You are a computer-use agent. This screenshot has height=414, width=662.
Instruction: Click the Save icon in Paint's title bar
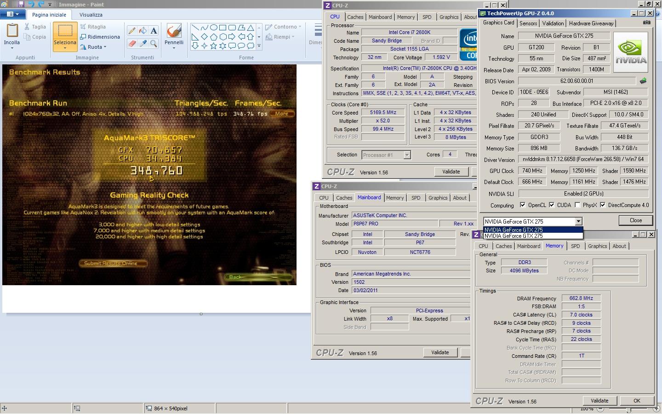click(x=21, y=4)
